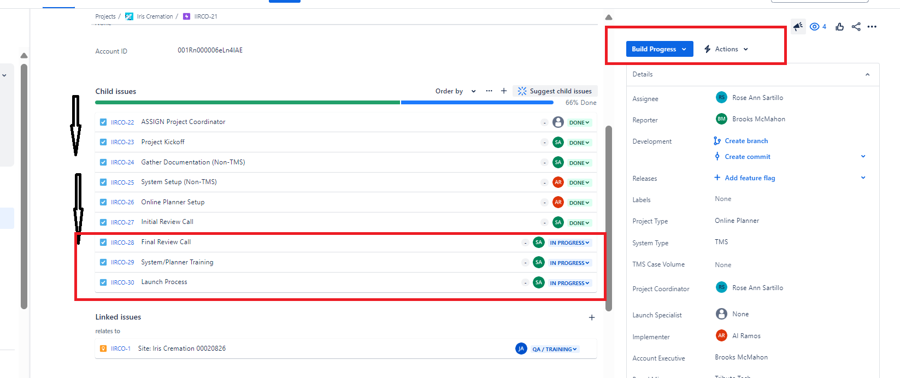The width and height of the screenshot is (900, 378).
Task: Click the checkbox icon for IIRCO-26
Action: pyautogui.click(x=103, y=202)
